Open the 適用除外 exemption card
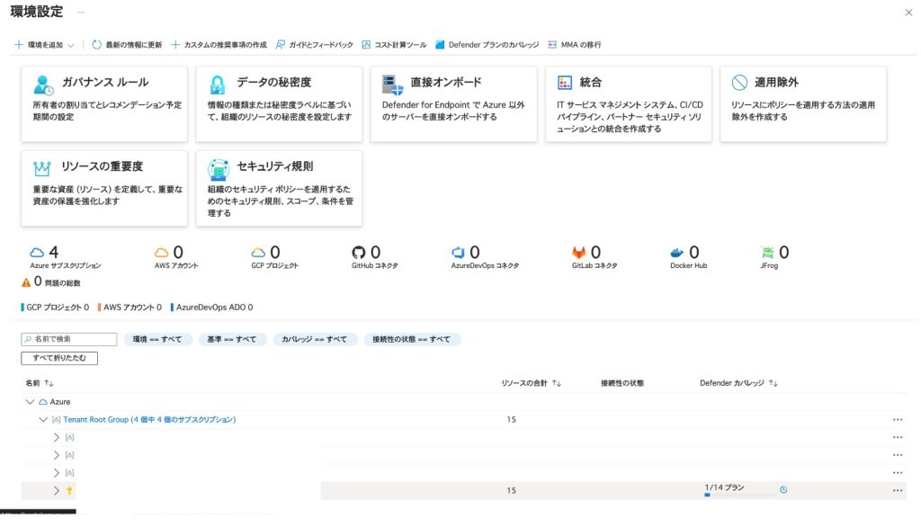Viewport: 921px width, 527px height. click(802, 103)
